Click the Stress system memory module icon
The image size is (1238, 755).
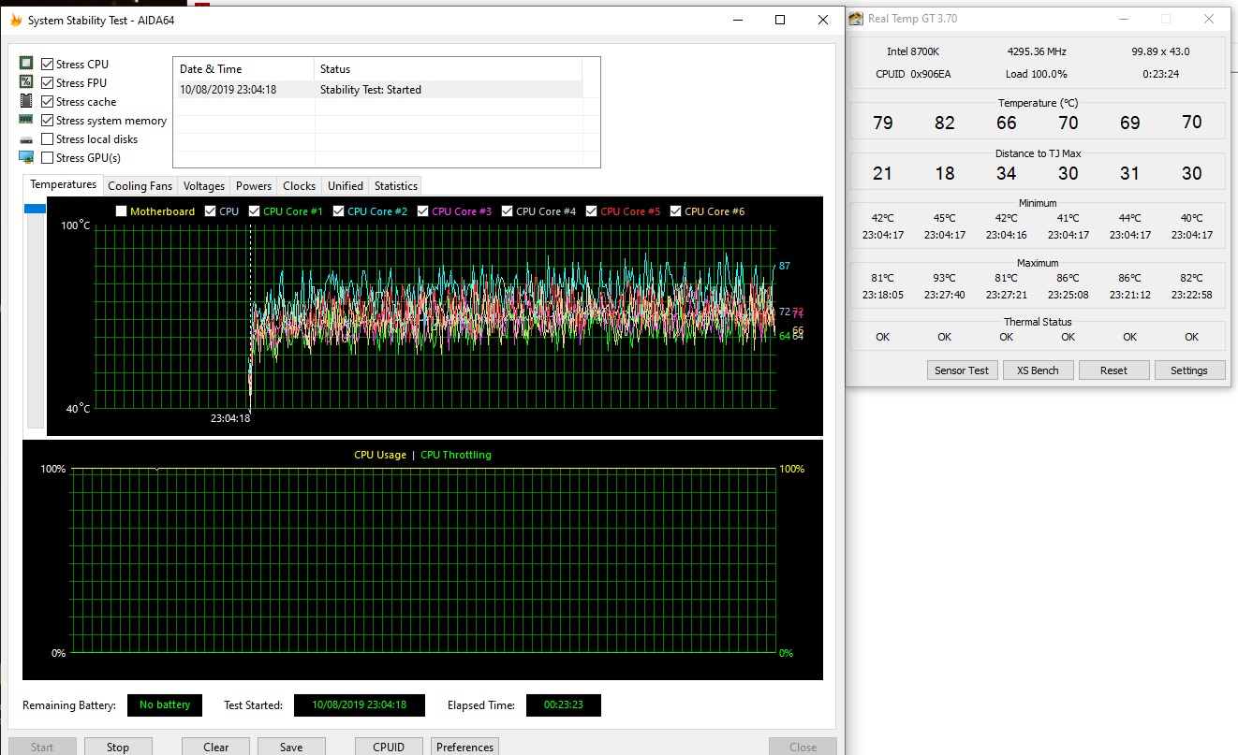[x=26, y=120]
